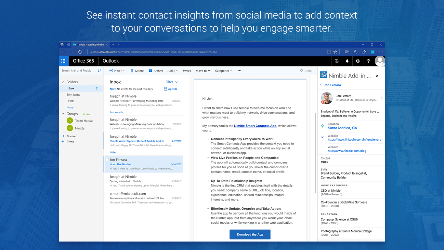Viewport: 444px width, 250px height.
Task: Click Download the App button
Action: (250, 234)
